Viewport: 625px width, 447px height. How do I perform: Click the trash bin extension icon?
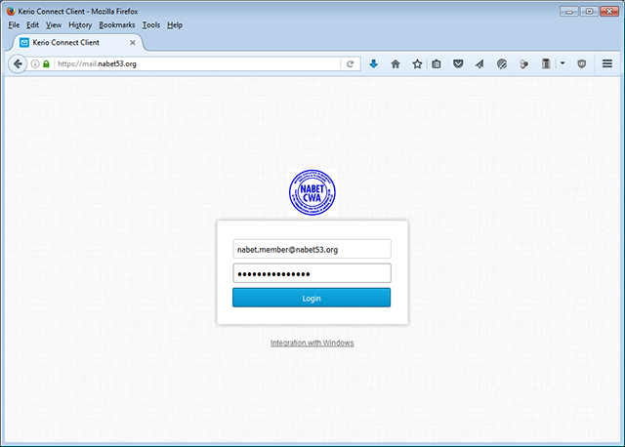[x=546, y=63]
